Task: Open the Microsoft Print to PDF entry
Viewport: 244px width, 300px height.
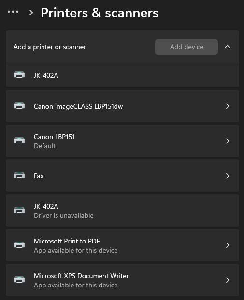Action: [122, 245]
